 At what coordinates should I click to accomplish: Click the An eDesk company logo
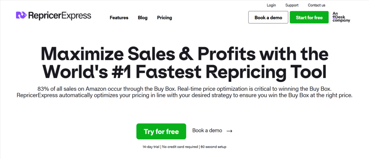pyautogui.click(x=341, y=17)
